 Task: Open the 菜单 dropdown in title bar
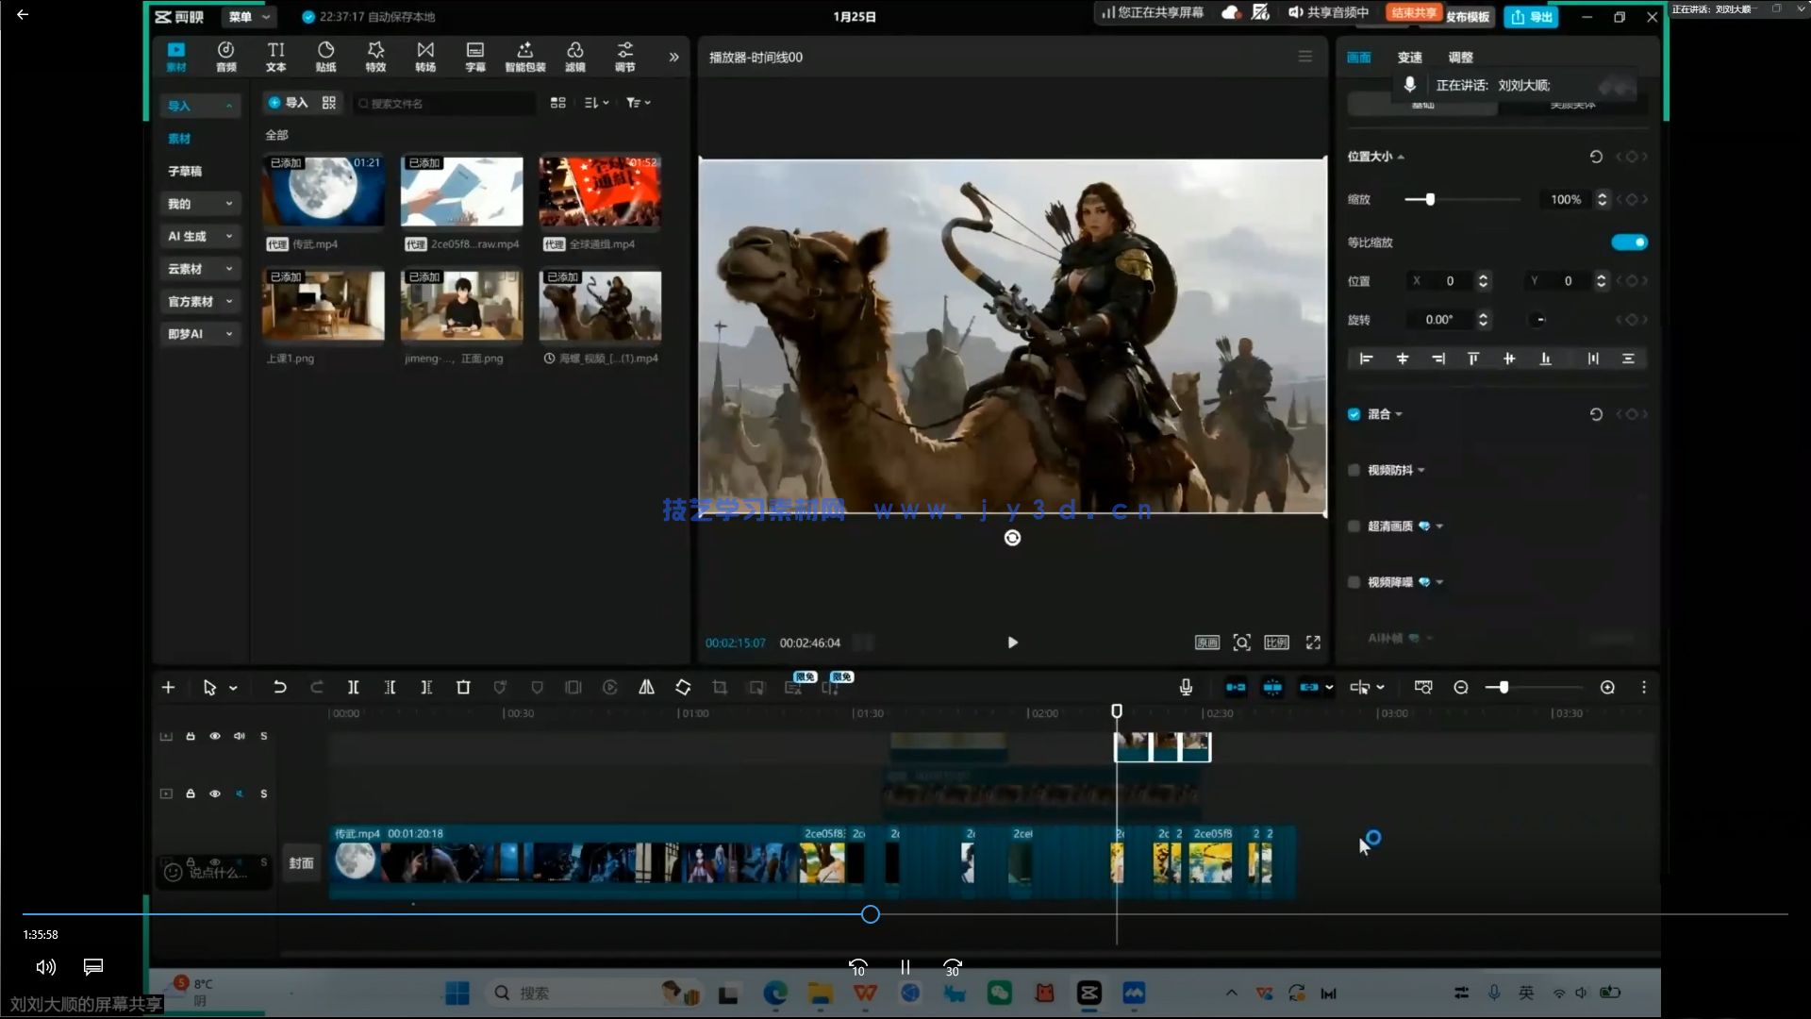(x=249, y=16)
